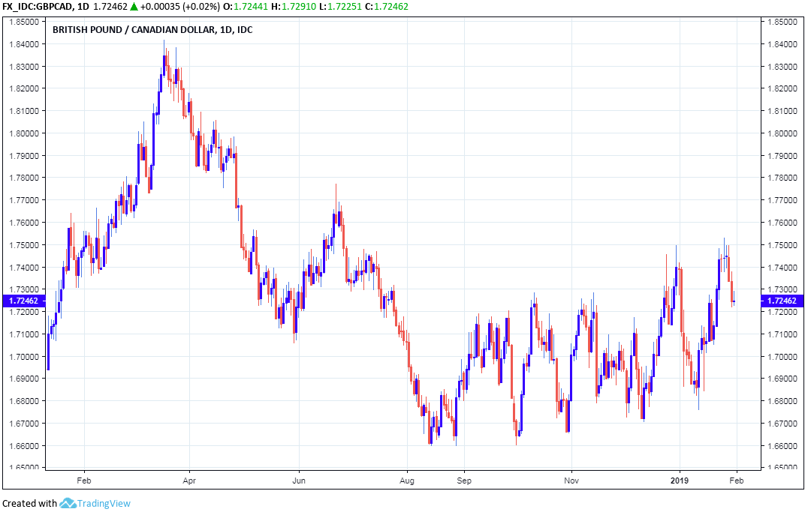Image resolution: width=808 pixels, height=512 pixels.
Task: Click the blue 1.72462 tag on left axis
Action: click(23, 301)
